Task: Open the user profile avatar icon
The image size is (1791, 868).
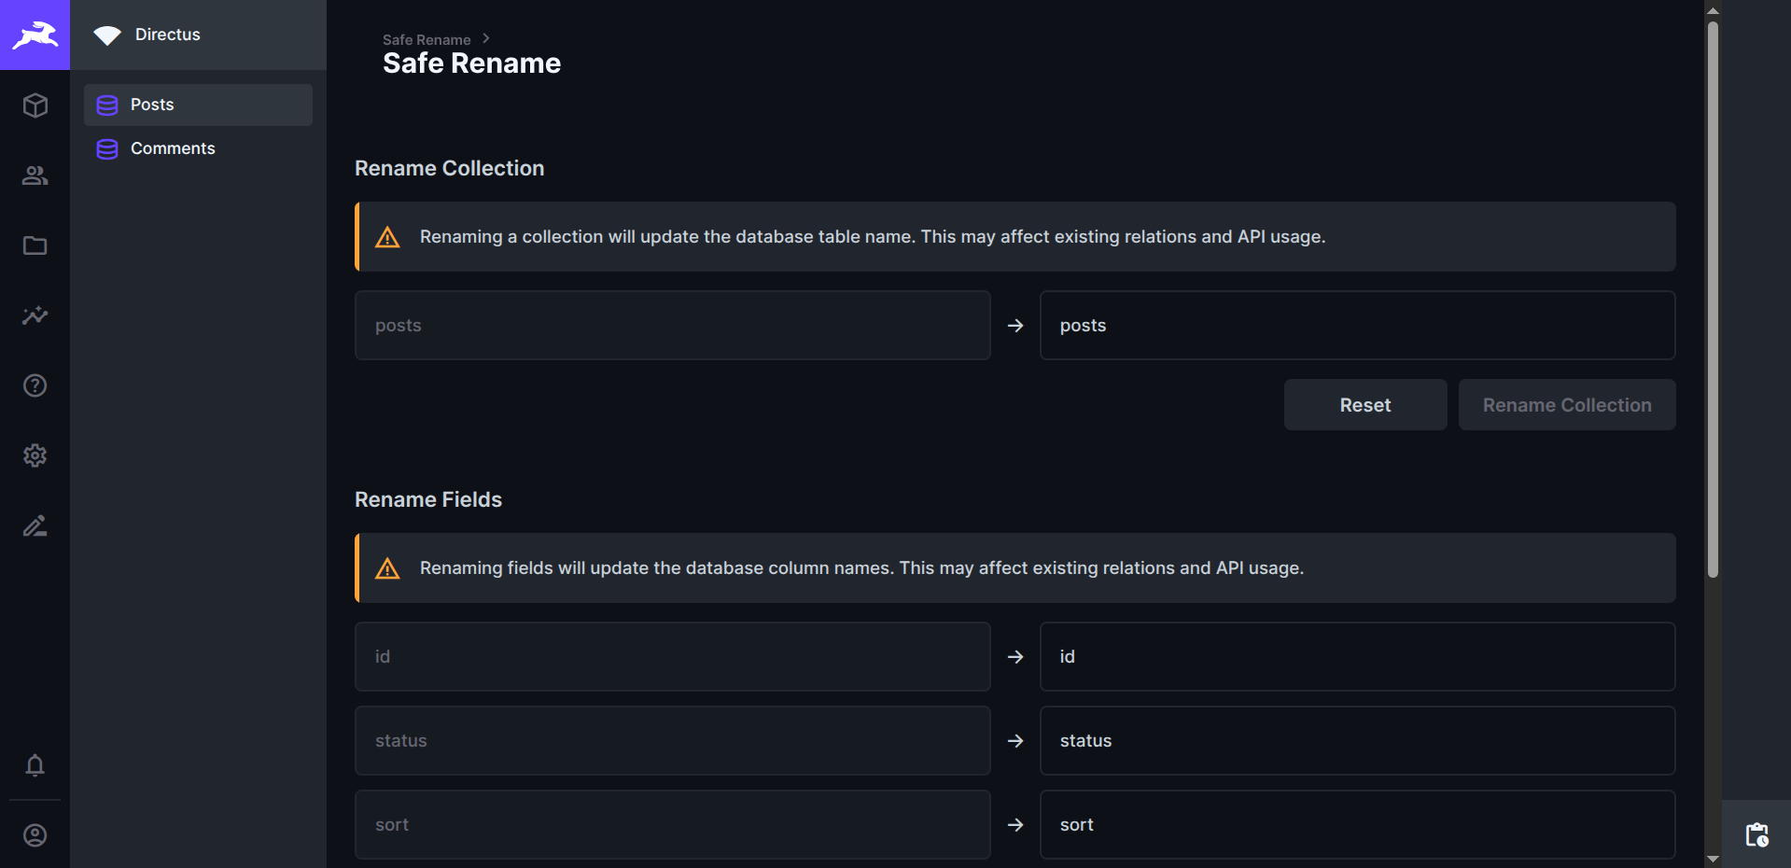Action: pyautogui.click(x=35, y=834)
